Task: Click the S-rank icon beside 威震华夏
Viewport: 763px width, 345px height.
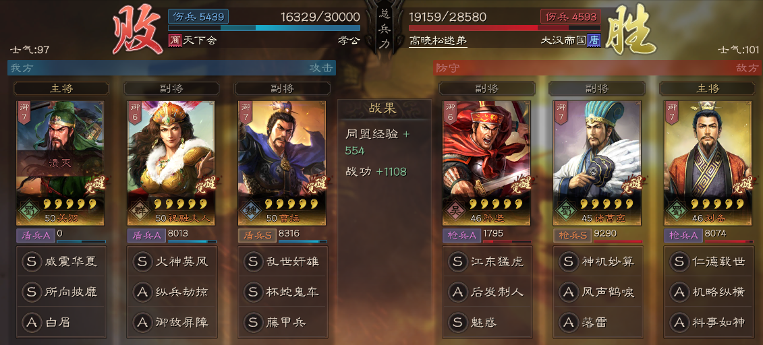Action: click(x=32, y=262)
